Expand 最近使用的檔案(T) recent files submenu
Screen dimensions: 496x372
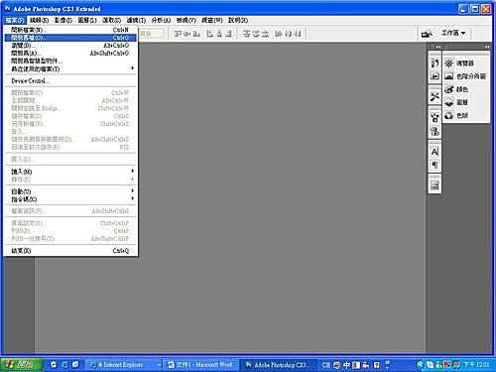[70, 68]
